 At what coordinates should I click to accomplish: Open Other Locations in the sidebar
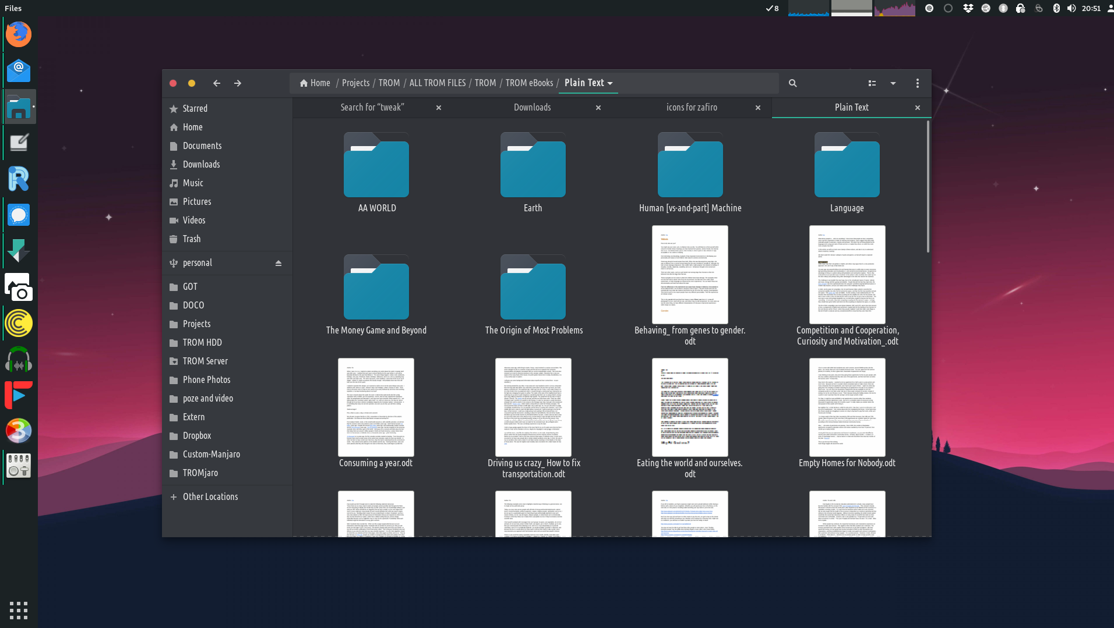tap(210, 496)
